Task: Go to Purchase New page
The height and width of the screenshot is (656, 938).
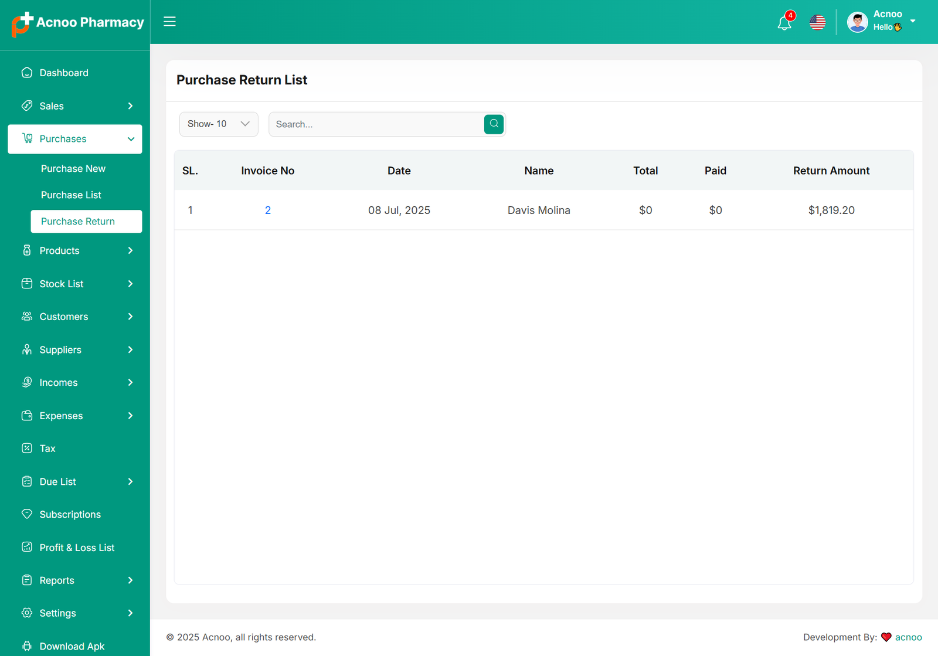Action: 73,169
